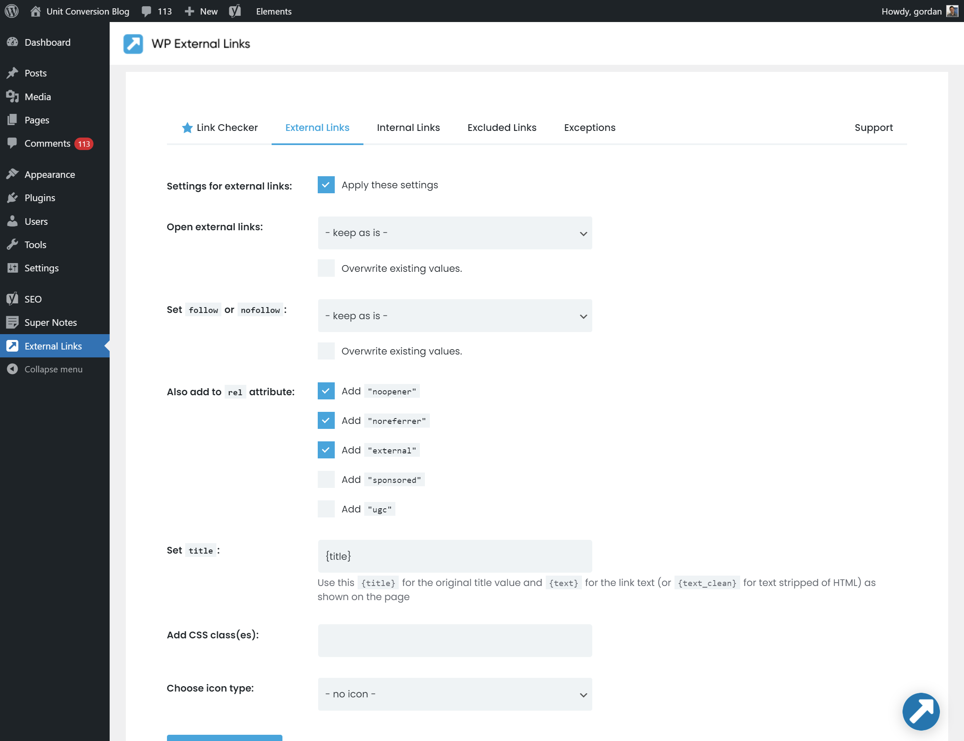Open the Link Checker tab
964x741 pixels.
(x=220, y=128)
